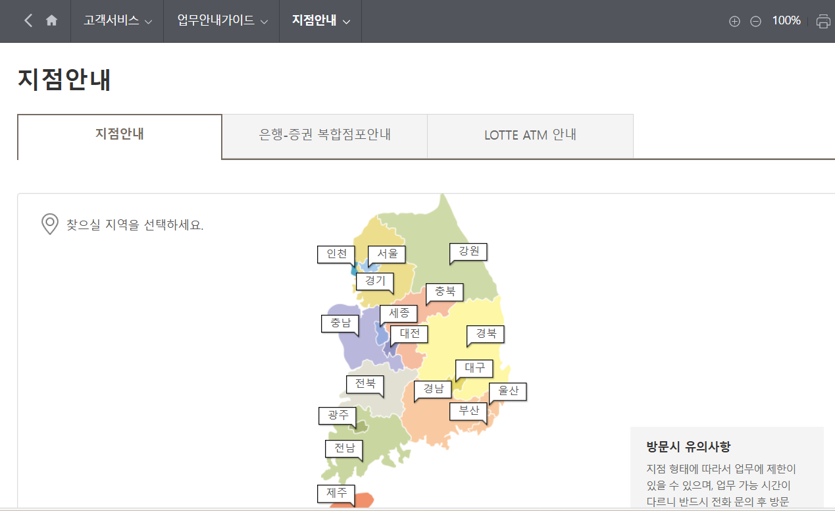Image resolution: width=835 pixels, height=511 pixels.
Task: Pick 대구 from the region map
Action: (473, 369)
